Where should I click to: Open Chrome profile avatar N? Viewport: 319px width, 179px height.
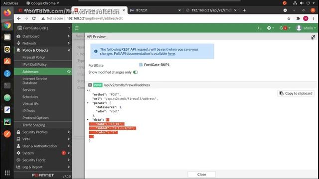click(x=306, y=18)
